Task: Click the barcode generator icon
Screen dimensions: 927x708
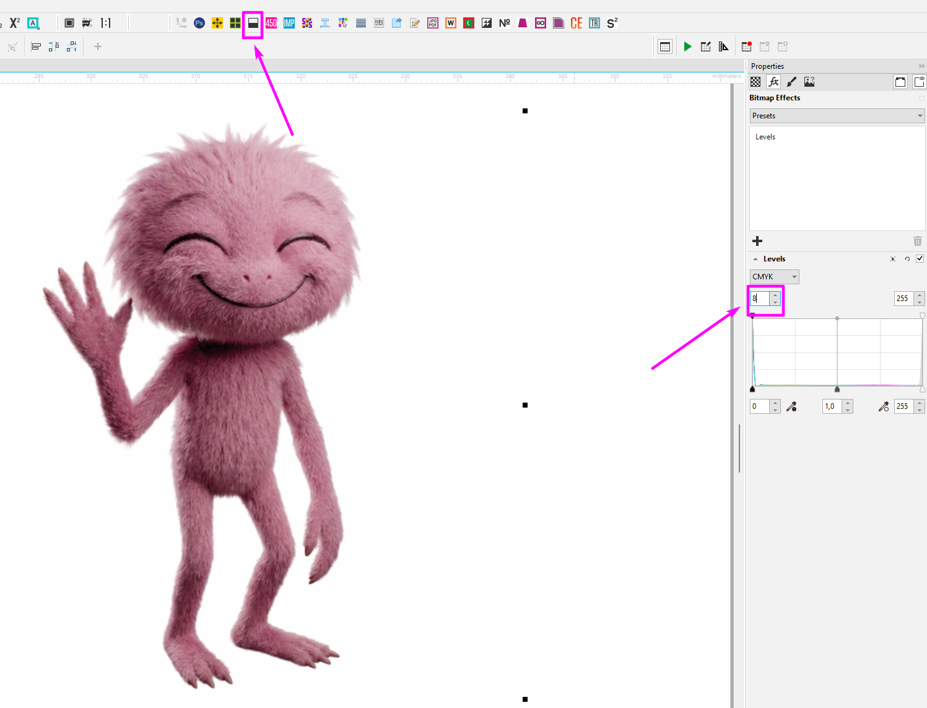Action: click(379, 23)
